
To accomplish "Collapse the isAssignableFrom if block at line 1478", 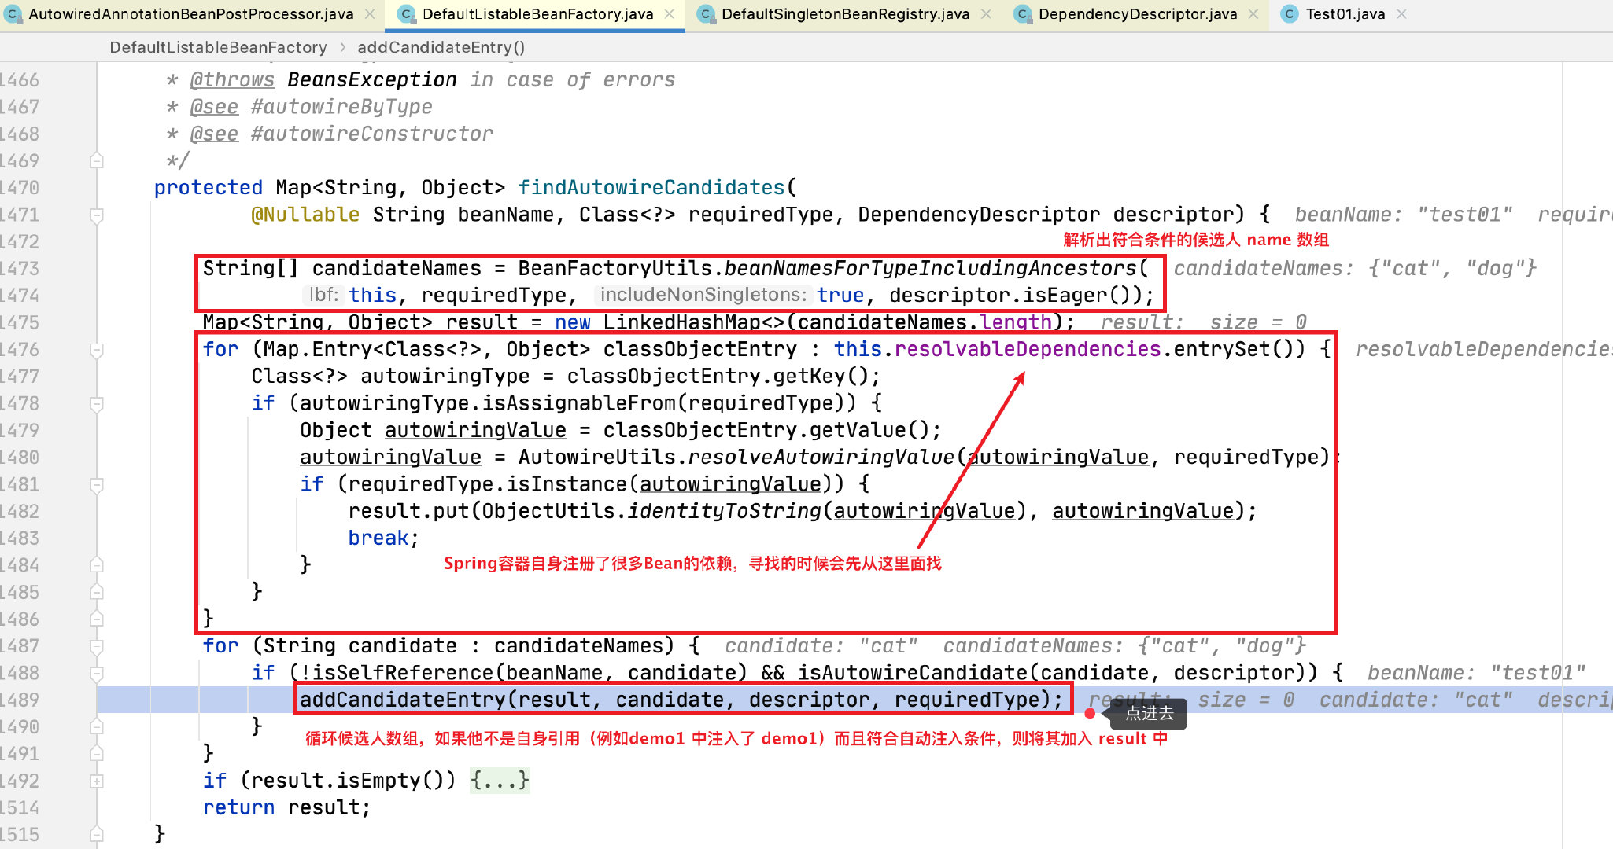I will point(97,403).
